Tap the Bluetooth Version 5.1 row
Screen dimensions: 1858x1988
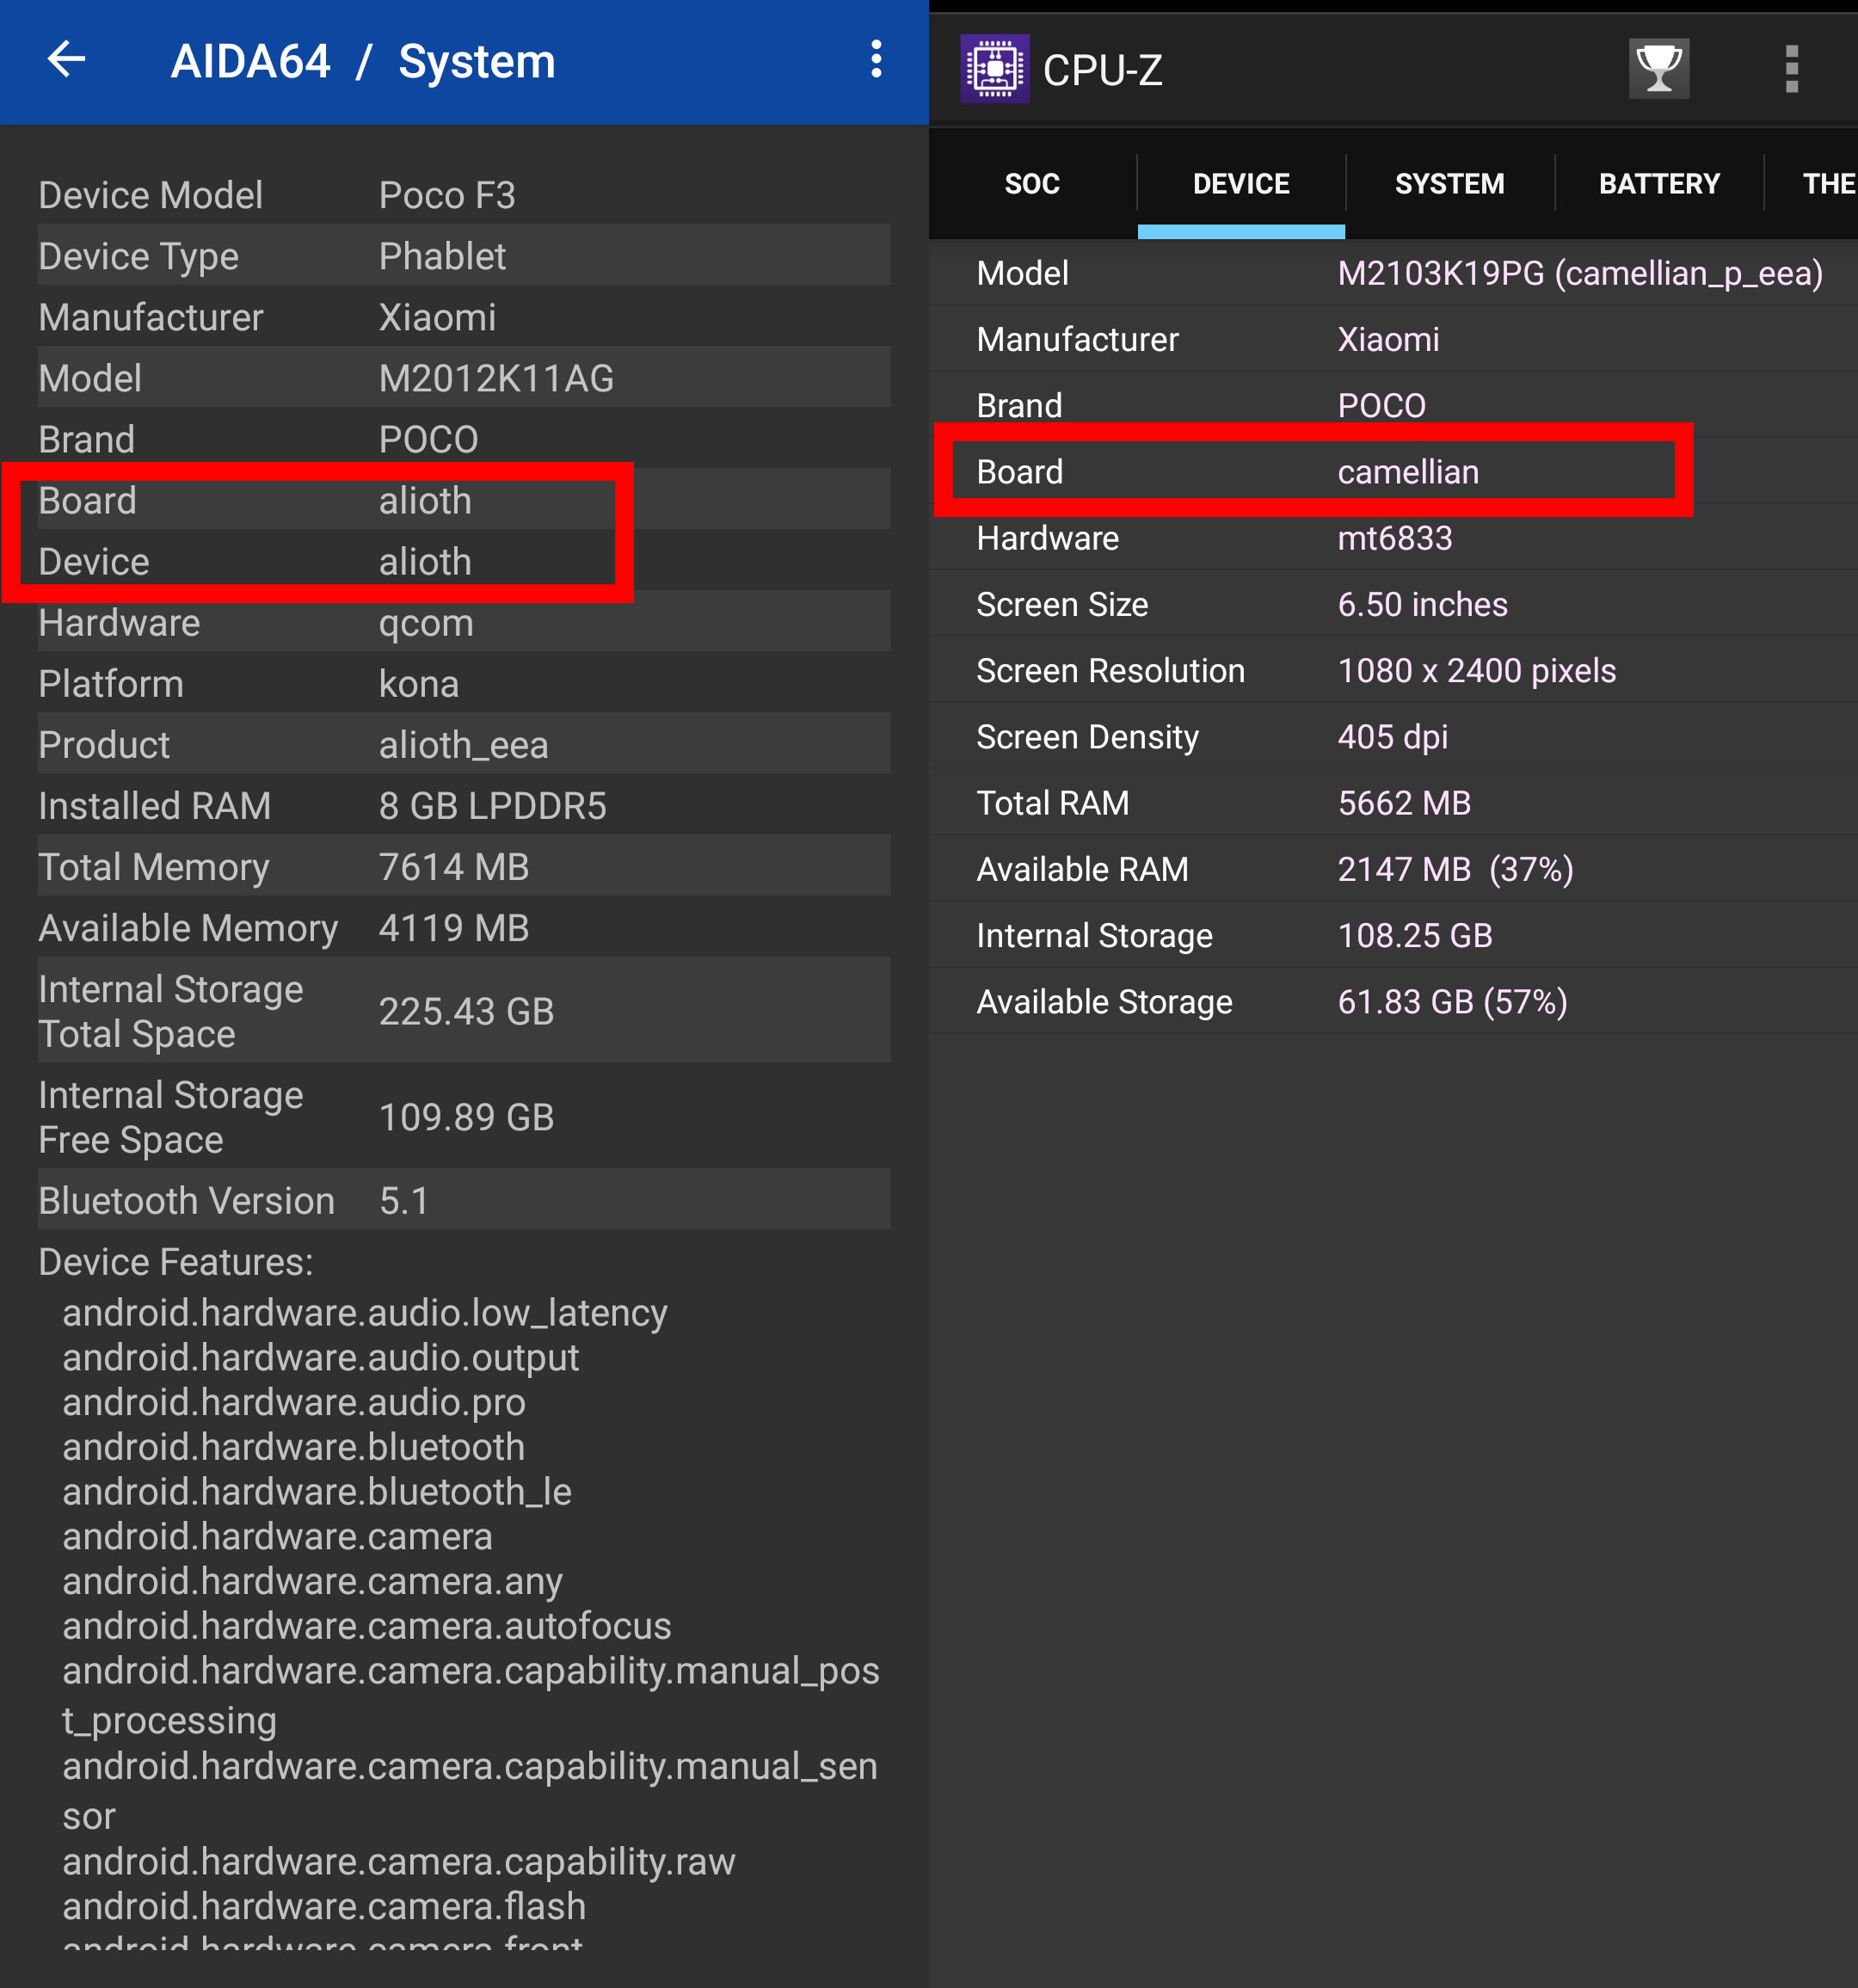tap(464, 1200)
